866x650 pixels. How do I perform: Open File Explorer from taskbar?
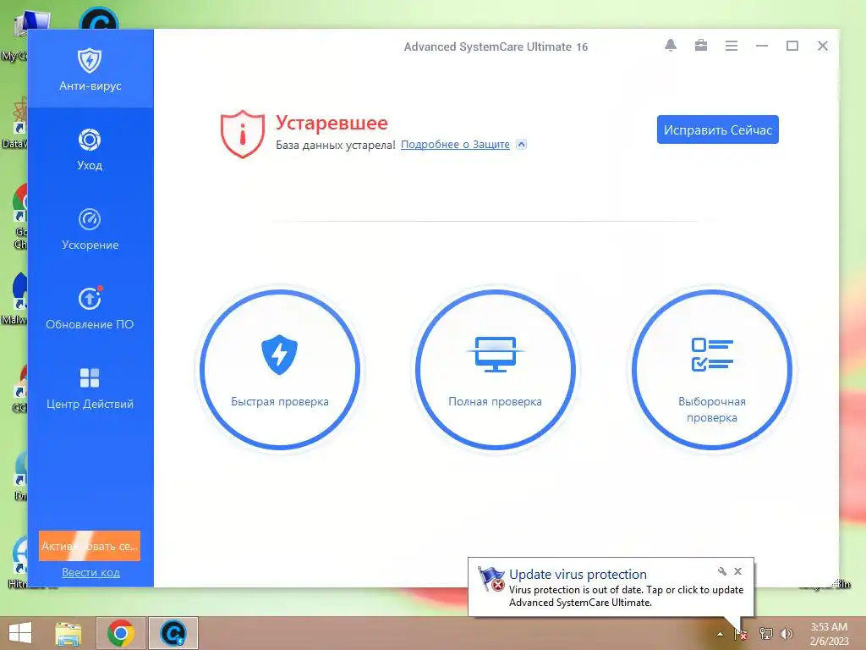[x=69, y=633]
